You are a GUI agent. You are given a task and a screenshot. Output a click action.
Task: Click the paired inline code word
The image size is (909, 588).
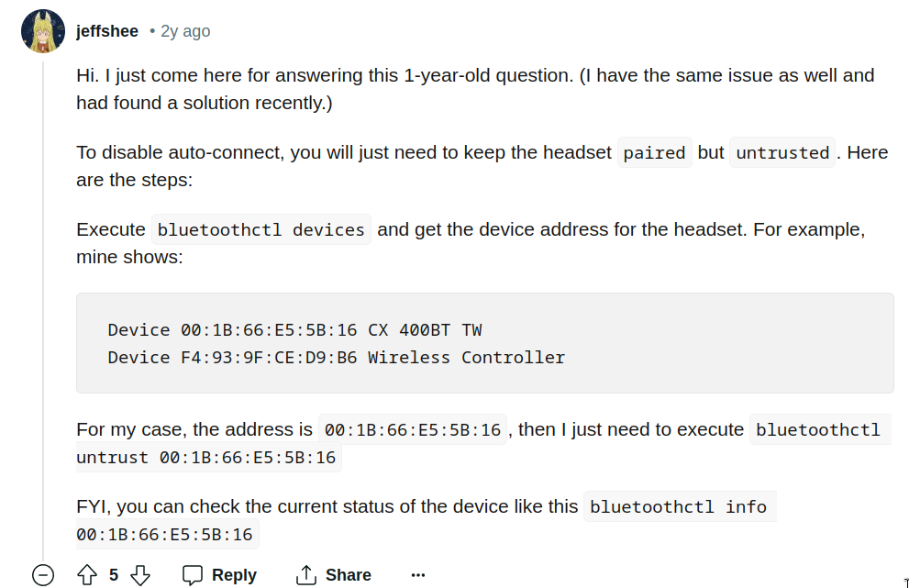tap(655, 152)
